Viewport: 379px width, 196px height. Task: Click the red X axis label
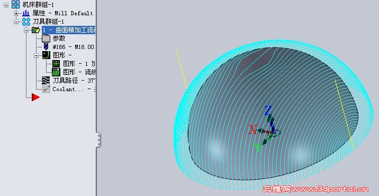(252, 130)
